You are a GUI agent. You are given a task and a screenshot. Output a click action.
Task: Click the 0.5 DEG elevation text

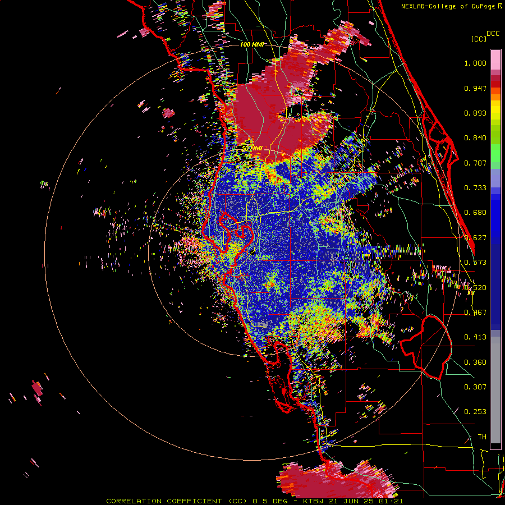coord(270,501)
